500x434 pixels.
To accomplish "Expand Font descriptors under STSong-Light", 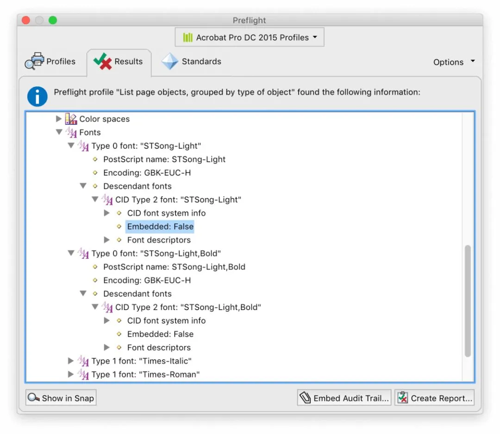I will pos(107,240).
